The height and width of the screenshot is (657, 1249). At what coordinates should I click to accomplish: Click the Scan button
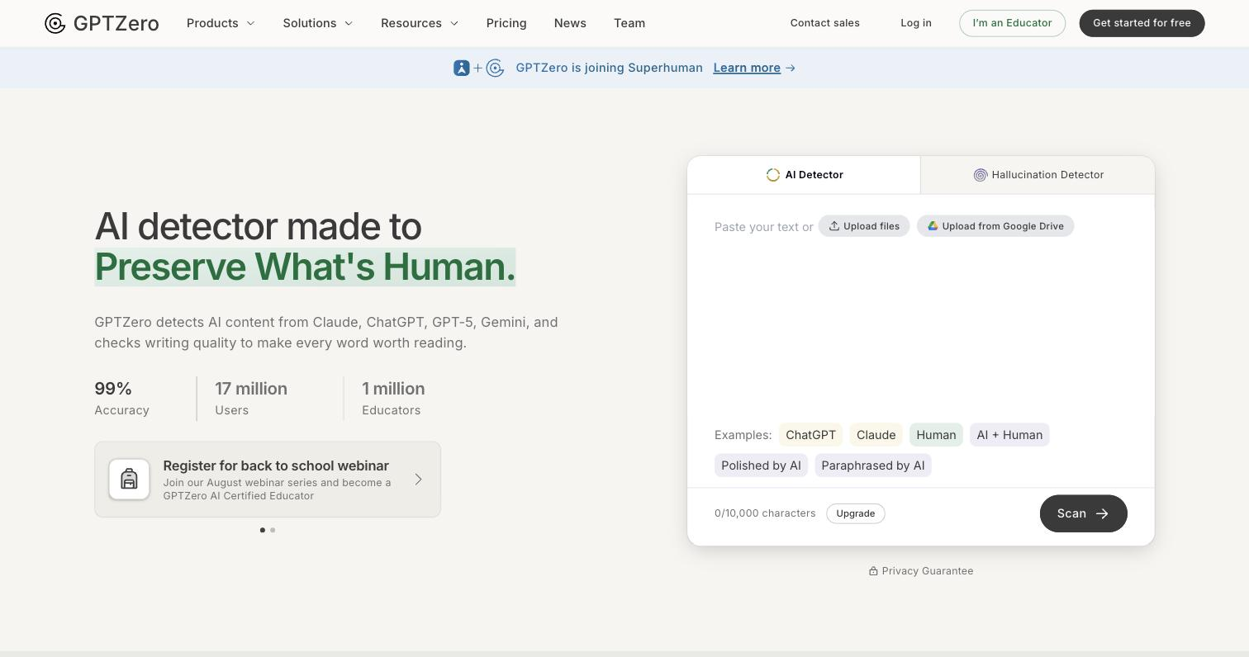pos(1084,513)
